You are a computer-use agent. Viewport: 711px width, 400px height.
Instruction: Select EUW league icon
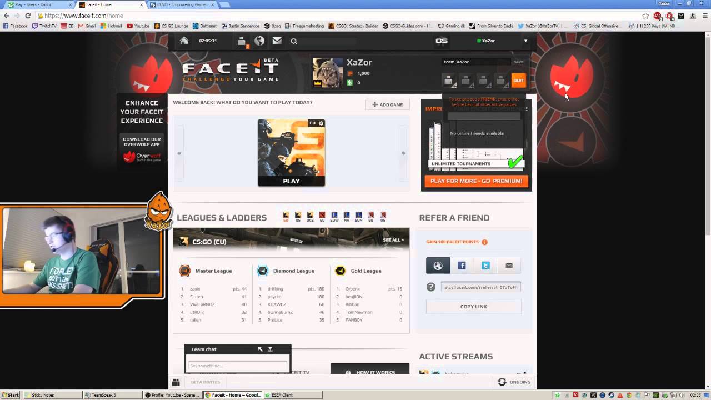[x=334, y=216]
